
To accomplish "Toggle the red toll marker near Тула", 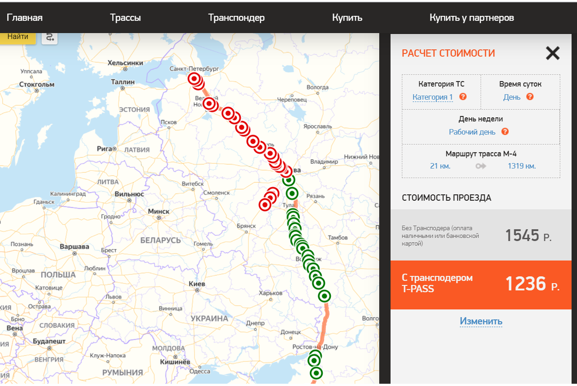I will tap(264, 204).
